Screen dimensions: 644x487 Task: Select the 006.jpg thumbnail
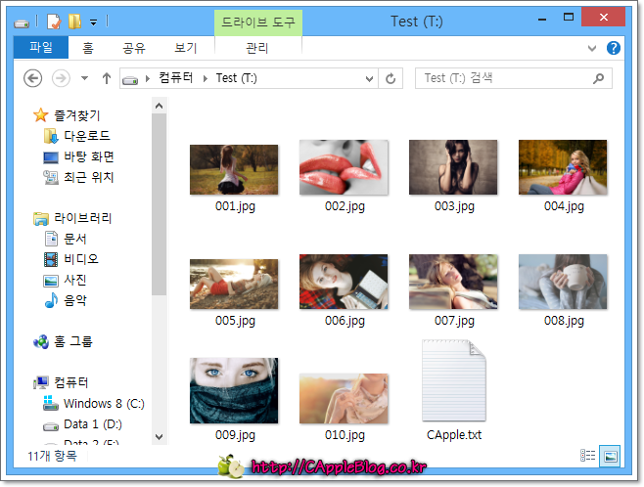pos(344,282)
